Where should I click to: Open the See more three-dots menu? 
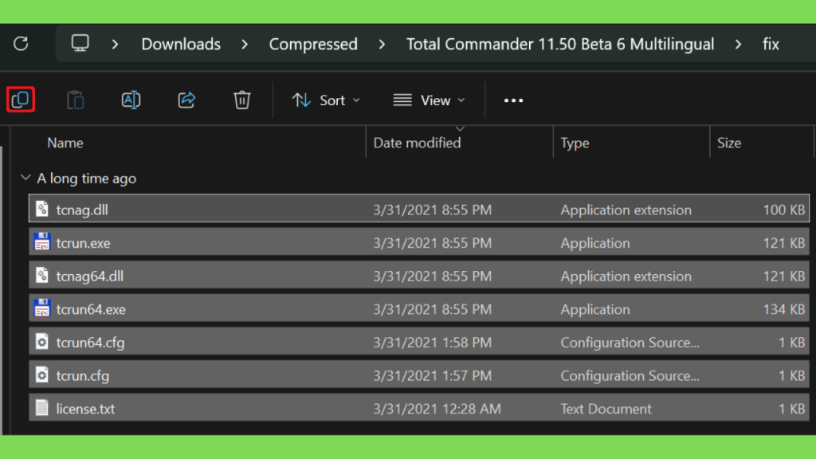pyautogui.click(x=513, y=100)
